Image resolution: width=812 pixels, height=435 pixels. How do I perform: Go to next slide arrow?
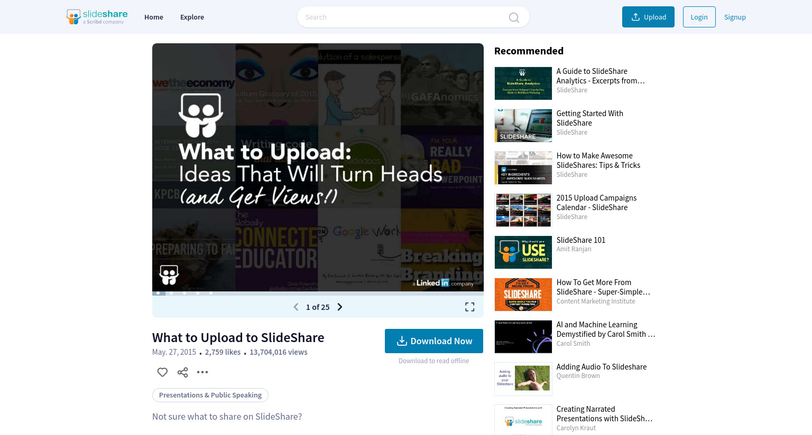[340, 307]
